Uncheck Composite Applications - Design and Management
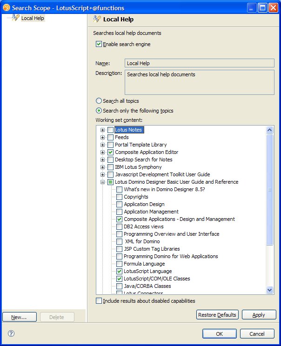 click(119, 219)
